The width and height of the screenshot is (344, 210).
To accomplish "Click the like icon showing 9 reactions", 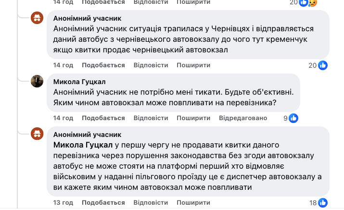I will click(x=293, y=118).
